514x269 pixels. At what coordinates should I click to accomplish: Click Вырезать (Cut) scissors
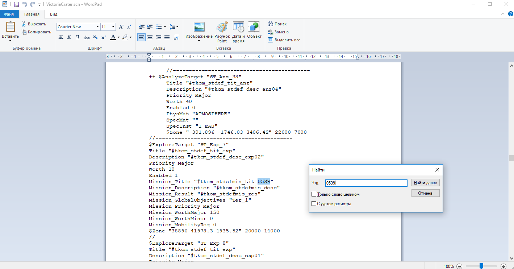pyautogui.click(x=34, y=24)
